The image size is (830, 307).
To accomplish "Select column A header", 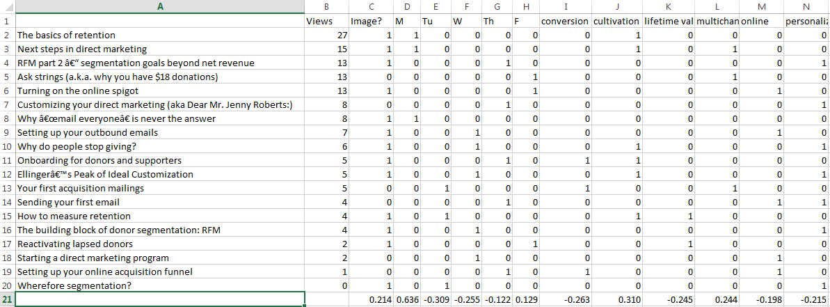I will [160, 7].
